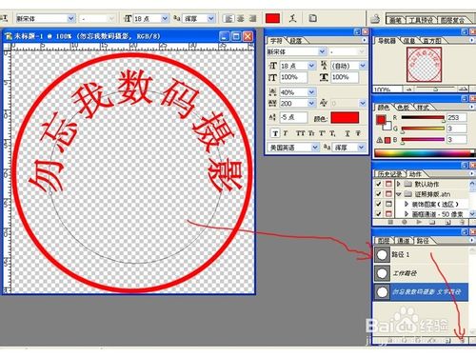
Task: Click R channel slider
Action: (x=423, y=118)
